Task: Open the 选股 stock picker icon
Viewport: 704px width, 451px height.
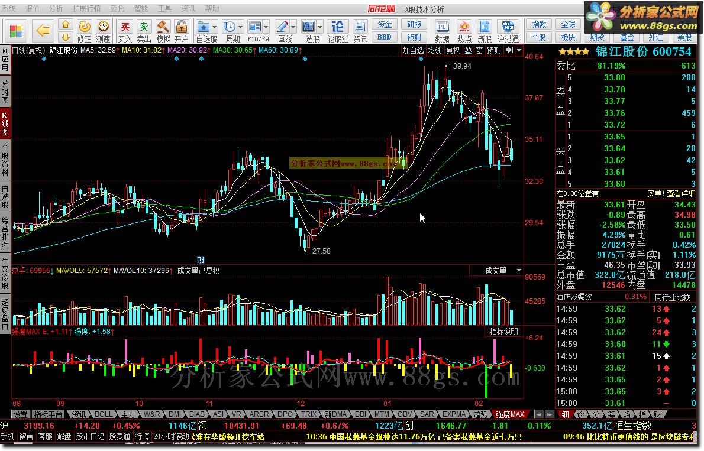Action: click(308, 27)
